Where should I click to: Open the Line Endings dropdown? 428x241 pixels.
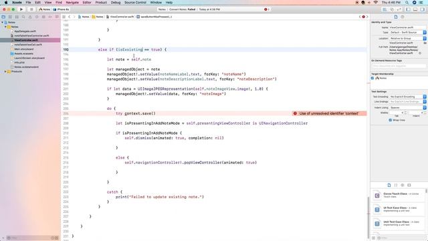[x=407, y=102]
